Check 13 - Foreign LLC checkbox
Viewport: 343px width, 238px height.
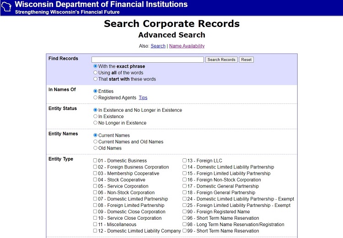(185, 161)
